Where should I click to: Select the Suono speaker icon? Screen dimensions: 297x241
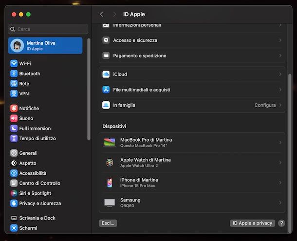point(14,118)
